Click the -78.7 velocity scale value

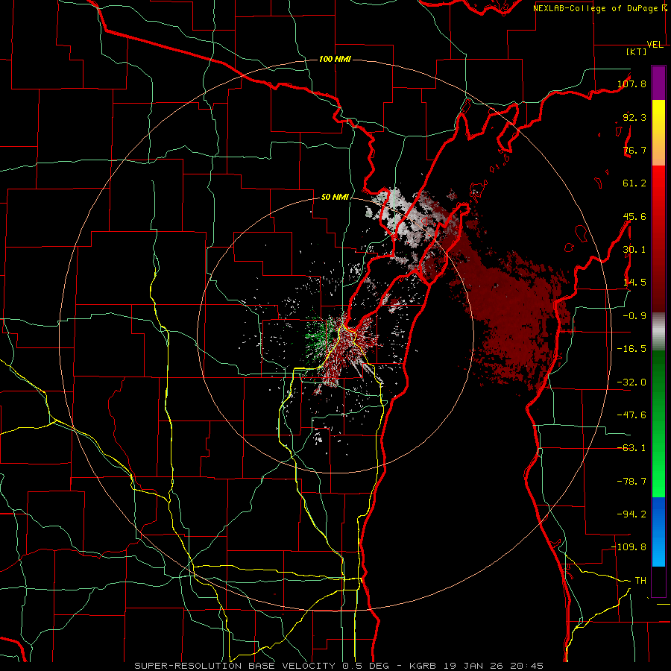631,482
